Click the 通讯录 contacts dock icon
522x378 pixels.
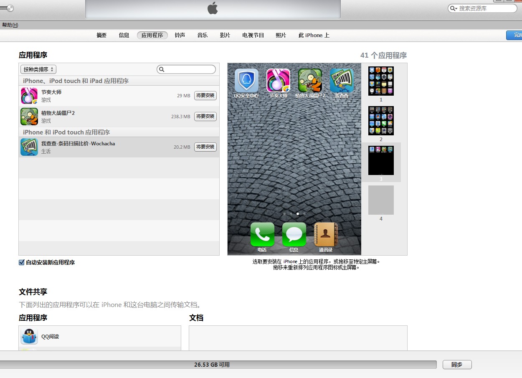tap(326, 234)
